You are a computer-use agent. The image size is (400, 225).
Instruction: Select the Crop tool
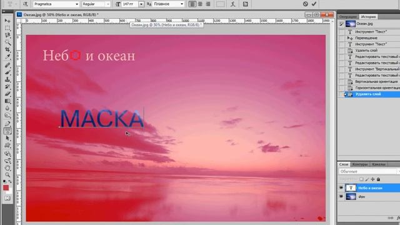(x=7, y=49)
